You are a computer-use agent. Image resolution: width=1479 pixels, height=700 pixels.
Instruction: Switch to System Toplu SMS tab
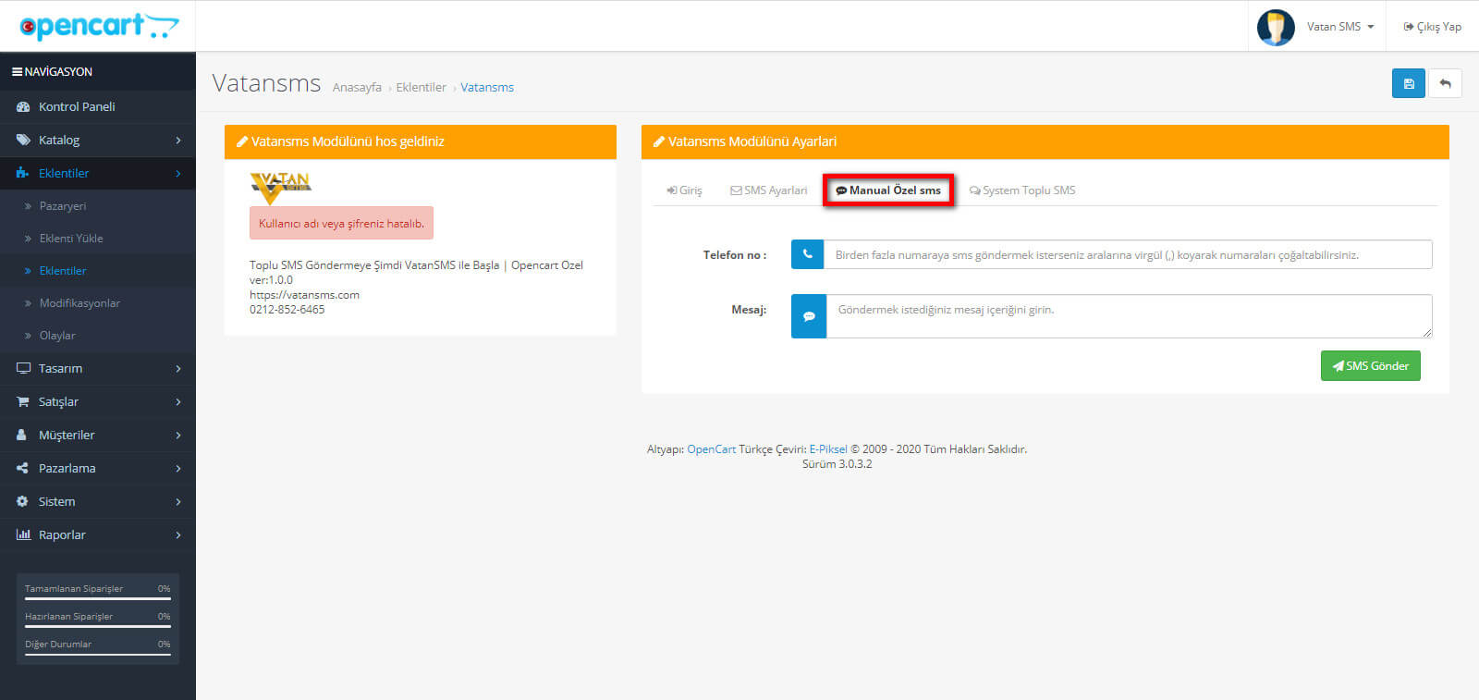tap(1022, 190)
